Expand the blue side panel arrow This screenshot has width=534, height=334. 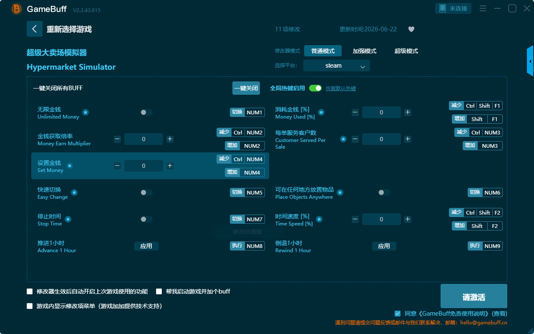(530, 61)
